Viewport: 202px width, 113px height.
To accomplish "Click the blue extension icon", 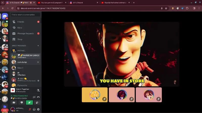I will (x=182, y=8).
